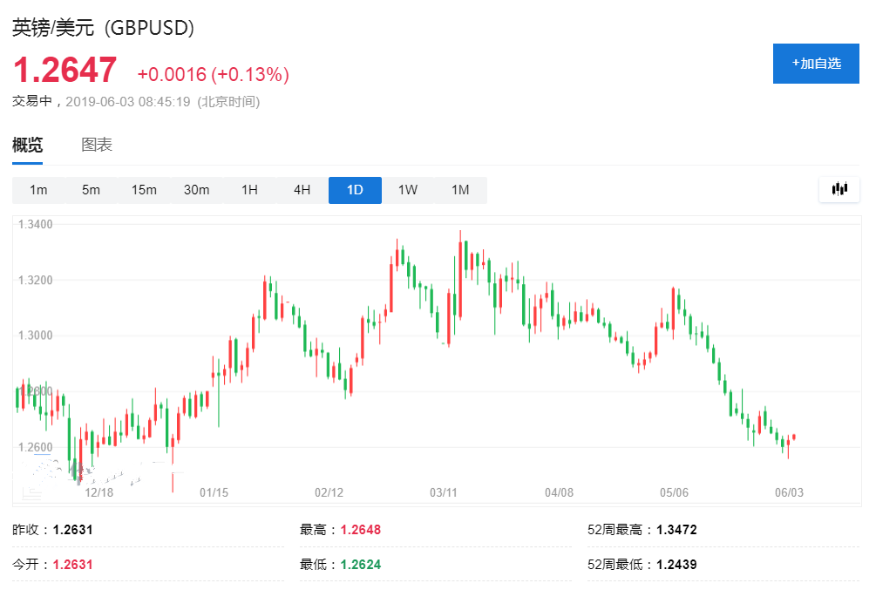Image resolution: width=876 pixels, height=590 pixels.
Task: Change the chart to 1W weekly
Action: click(408, 190)
